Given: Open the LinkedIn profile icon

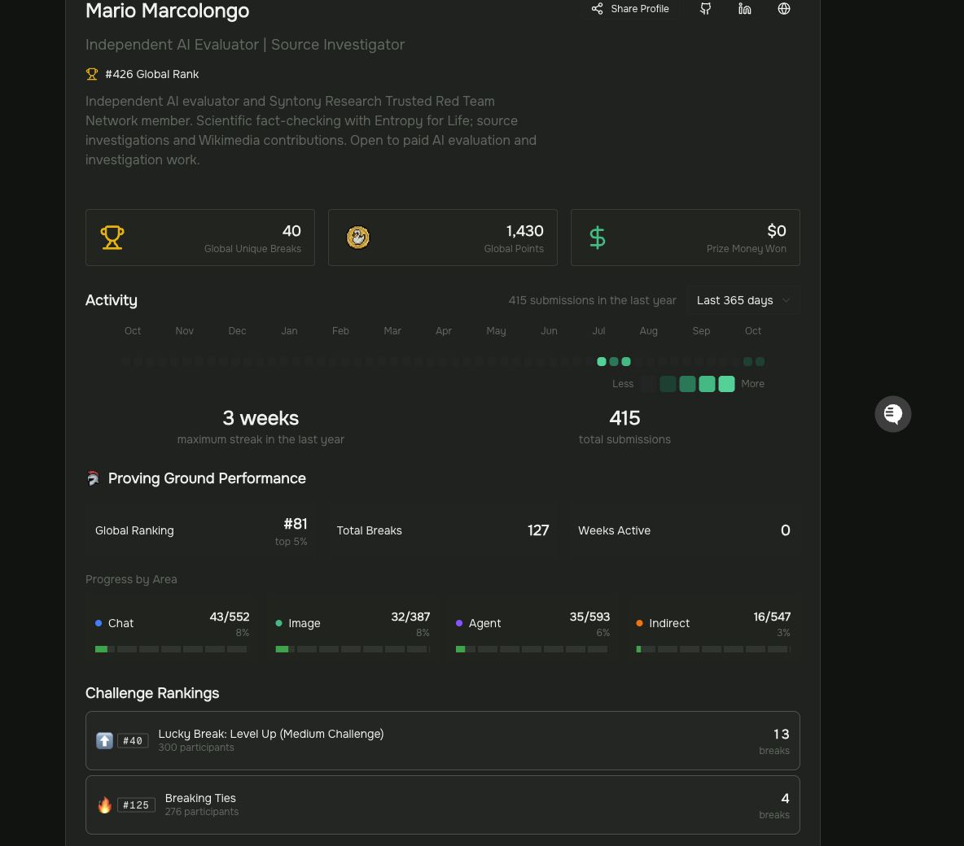Looking at the screenshot, I should tap(744, 9).
